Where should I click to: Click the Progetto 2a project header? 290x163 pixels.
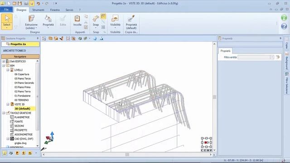[20, 44]
